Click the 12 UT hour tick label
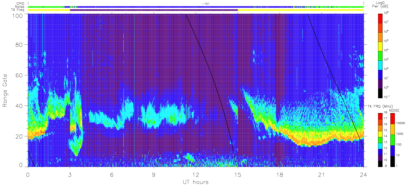This screenshot has width=409, height=189. [x=196, y=174]
